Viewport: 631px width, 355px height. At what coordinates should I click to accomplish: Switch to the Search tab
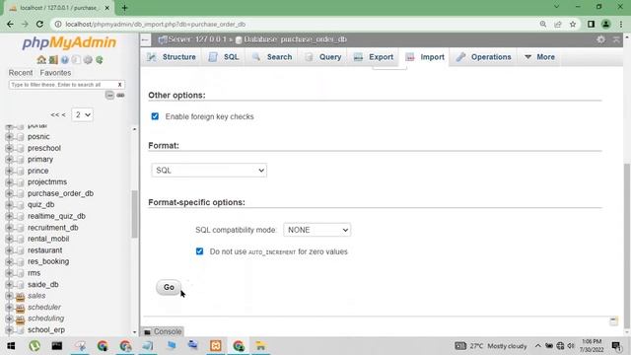pyautogui.click(x=272, y=57)
